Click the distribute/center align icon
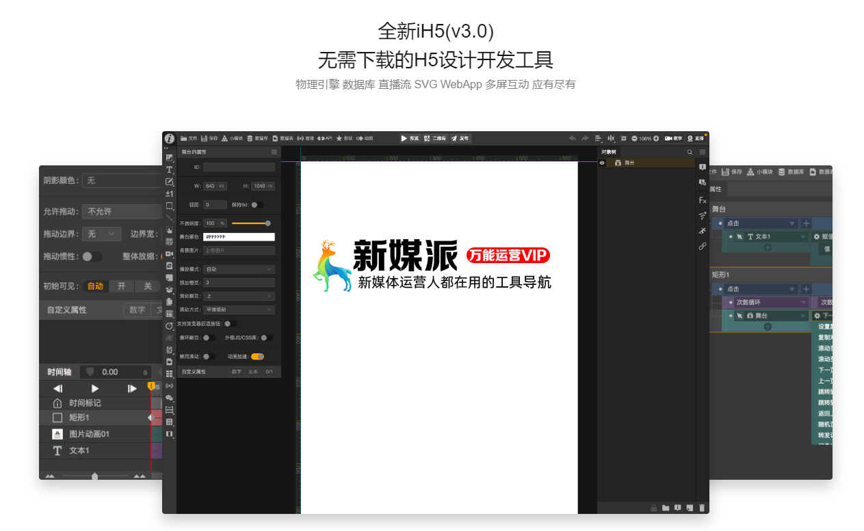 [x=612, y=138]
